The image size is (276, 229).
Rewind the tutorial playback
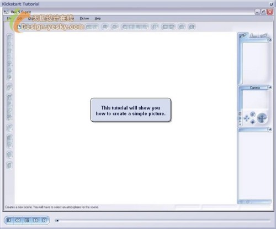pyautogui.click(x=18, y=220)
